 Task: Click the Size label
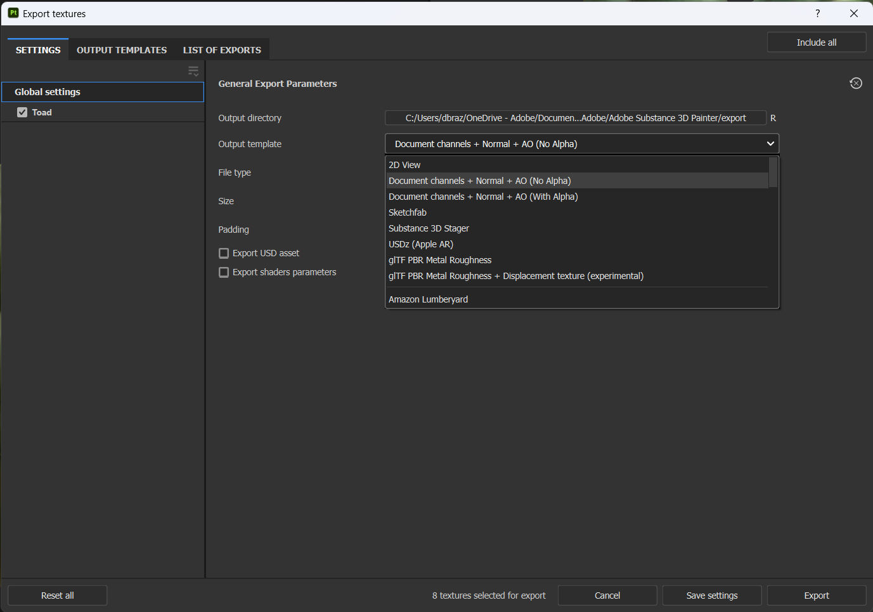pos(226,201)
